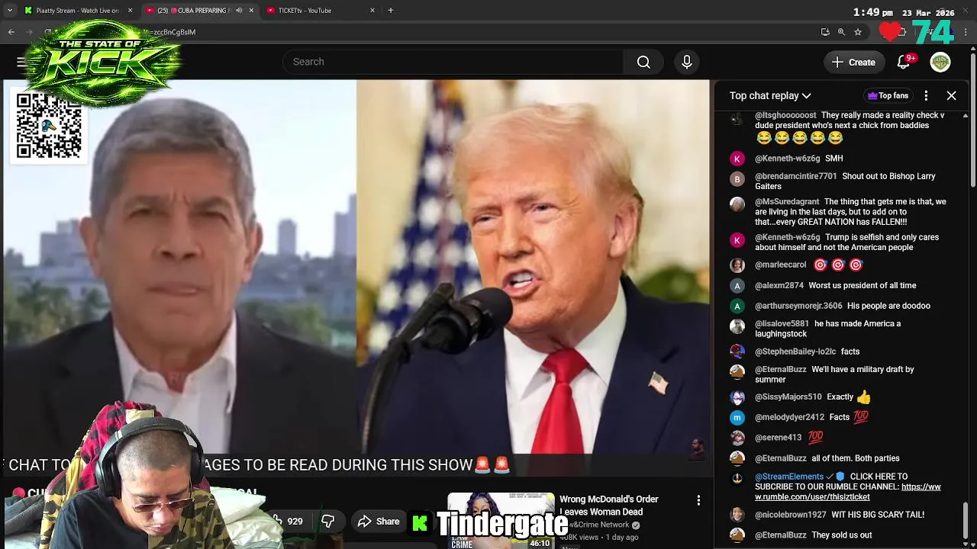
Task: Click @brendamcintire7701 chat message
Action: 840,181
